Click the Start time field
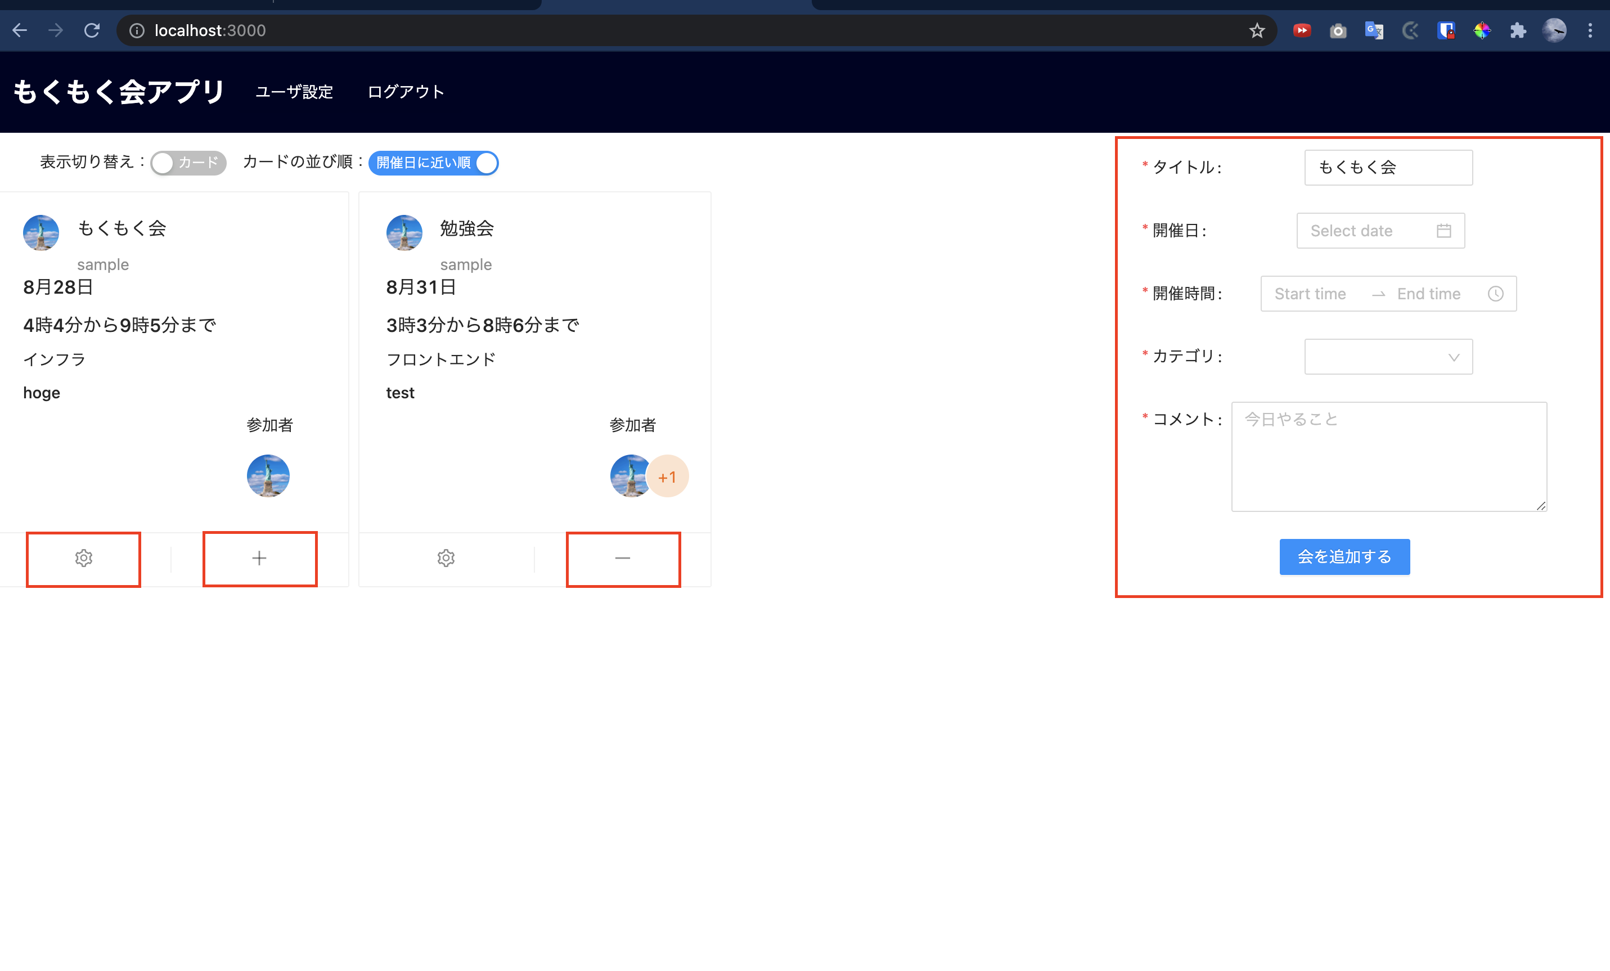This screenshot has height=971, width=1610. pyautogui.click(x=1310, y=294)
